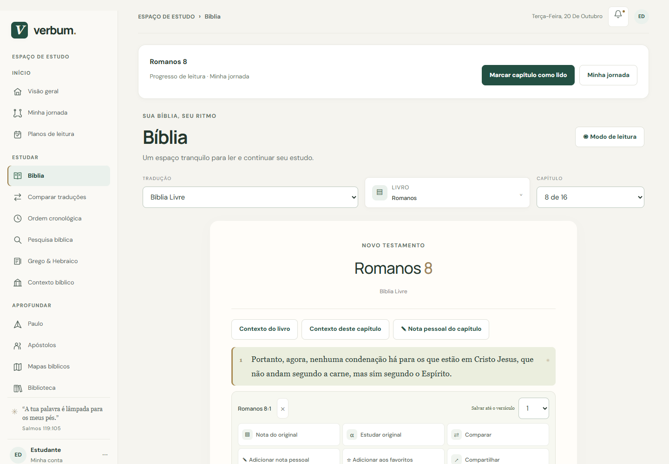
Task: Click the Paulo sidebar icon
Action: [x=18, y=324]
